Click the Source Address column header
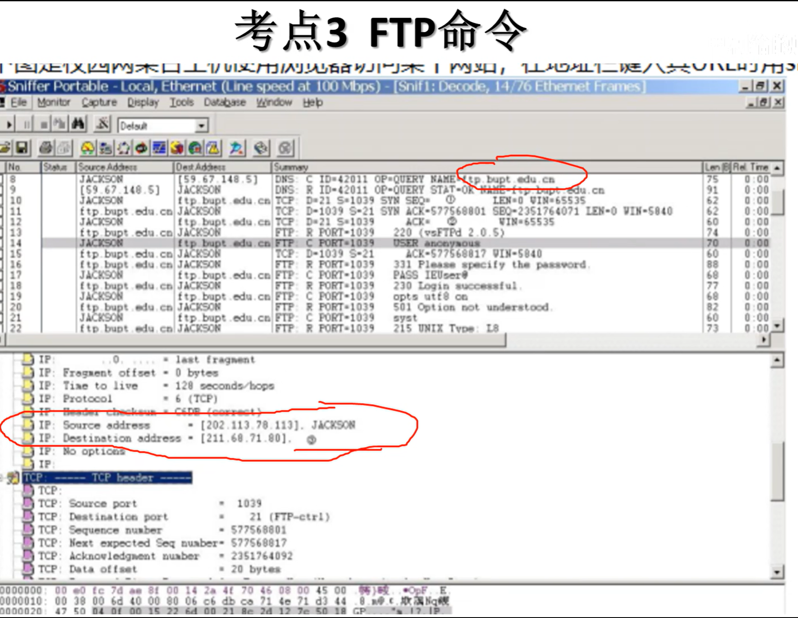This screenshot has width=798, height=618. tap(124, 167)
